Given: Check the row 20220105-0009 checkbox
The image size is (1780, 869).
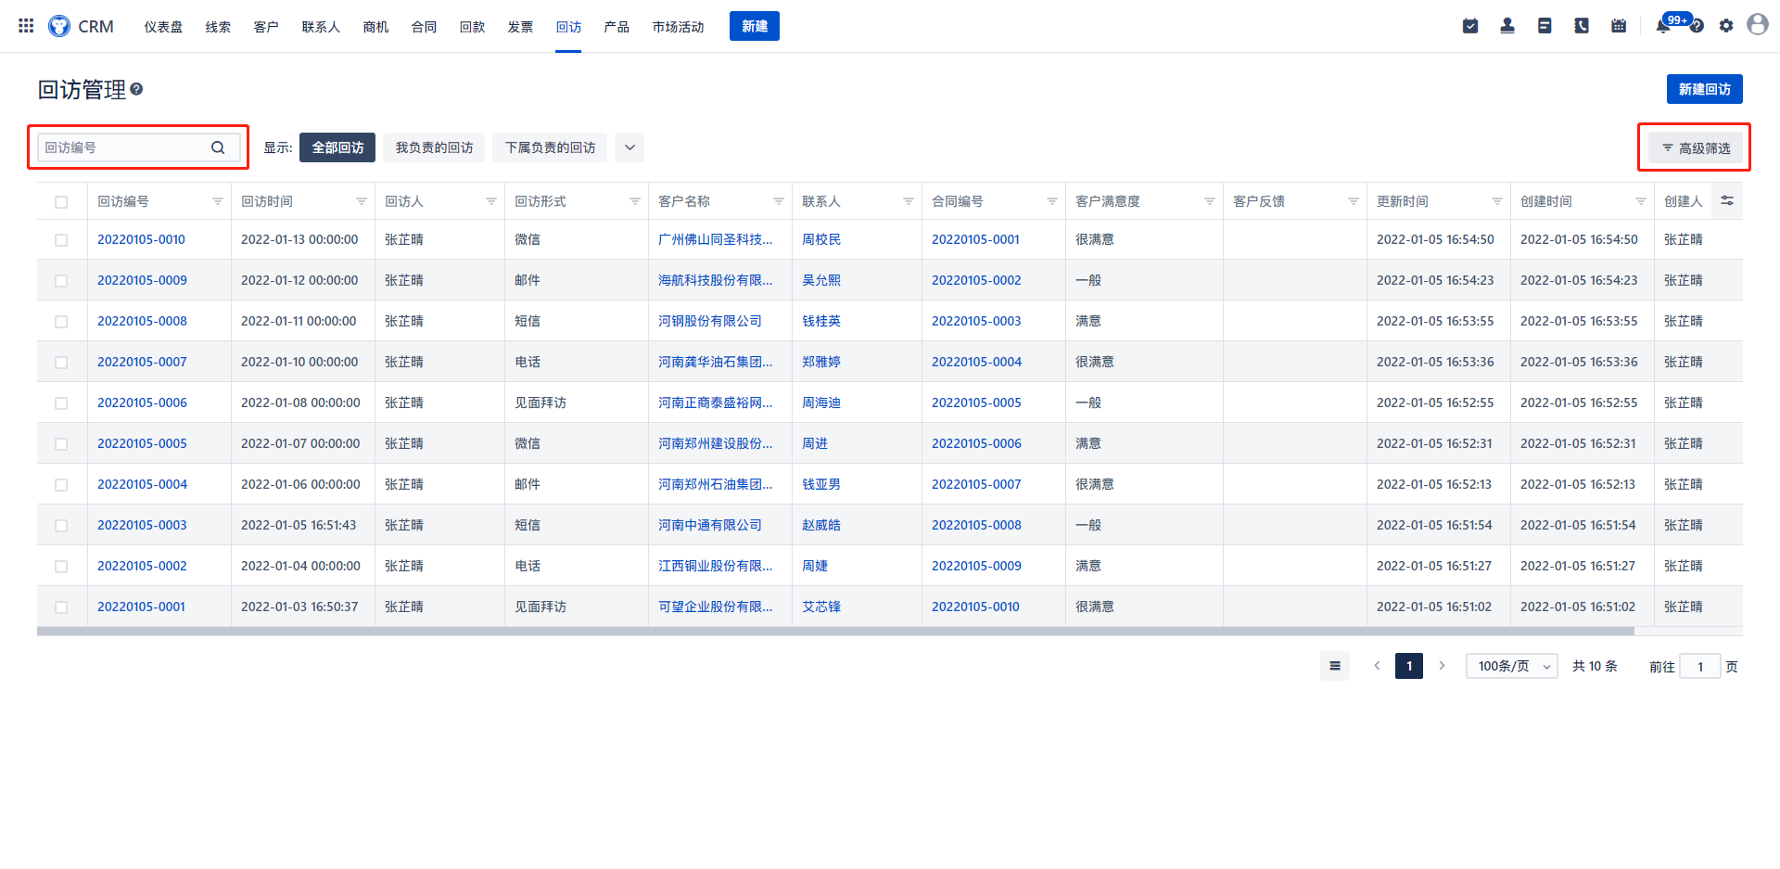Looking at the screenshot, I should (x=61, y=281).
